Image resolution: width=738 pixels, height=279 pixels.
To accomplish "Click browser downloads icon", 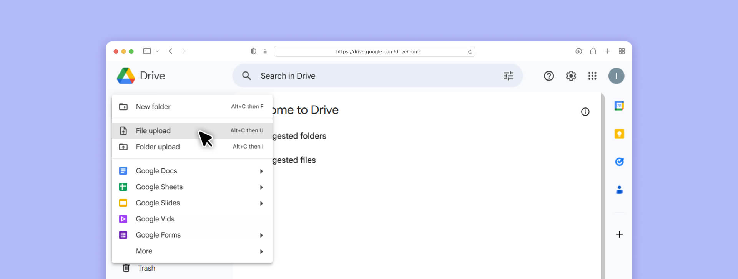I will click(578, 51).
